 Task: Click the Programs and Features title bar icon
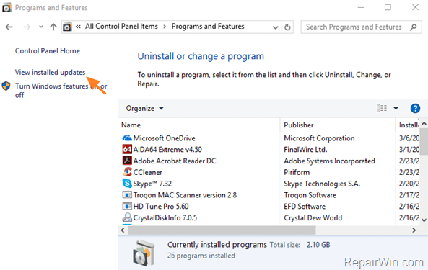pos(6,8)
